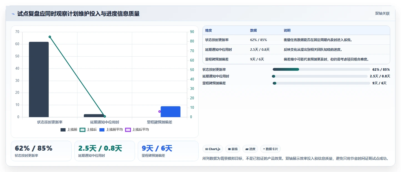Click the 2.5天 / 0.8天 summary card
The image size is (401, 172).
click(x=105, y=151)
